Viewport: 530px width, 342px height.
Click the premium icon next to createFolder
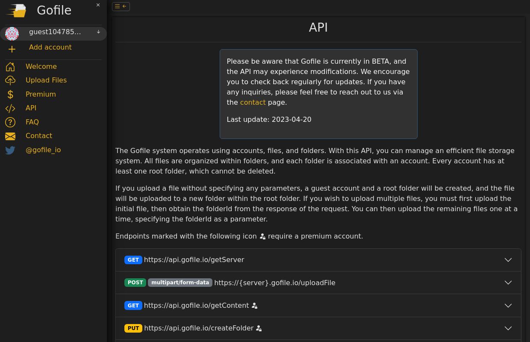[259, 328]
